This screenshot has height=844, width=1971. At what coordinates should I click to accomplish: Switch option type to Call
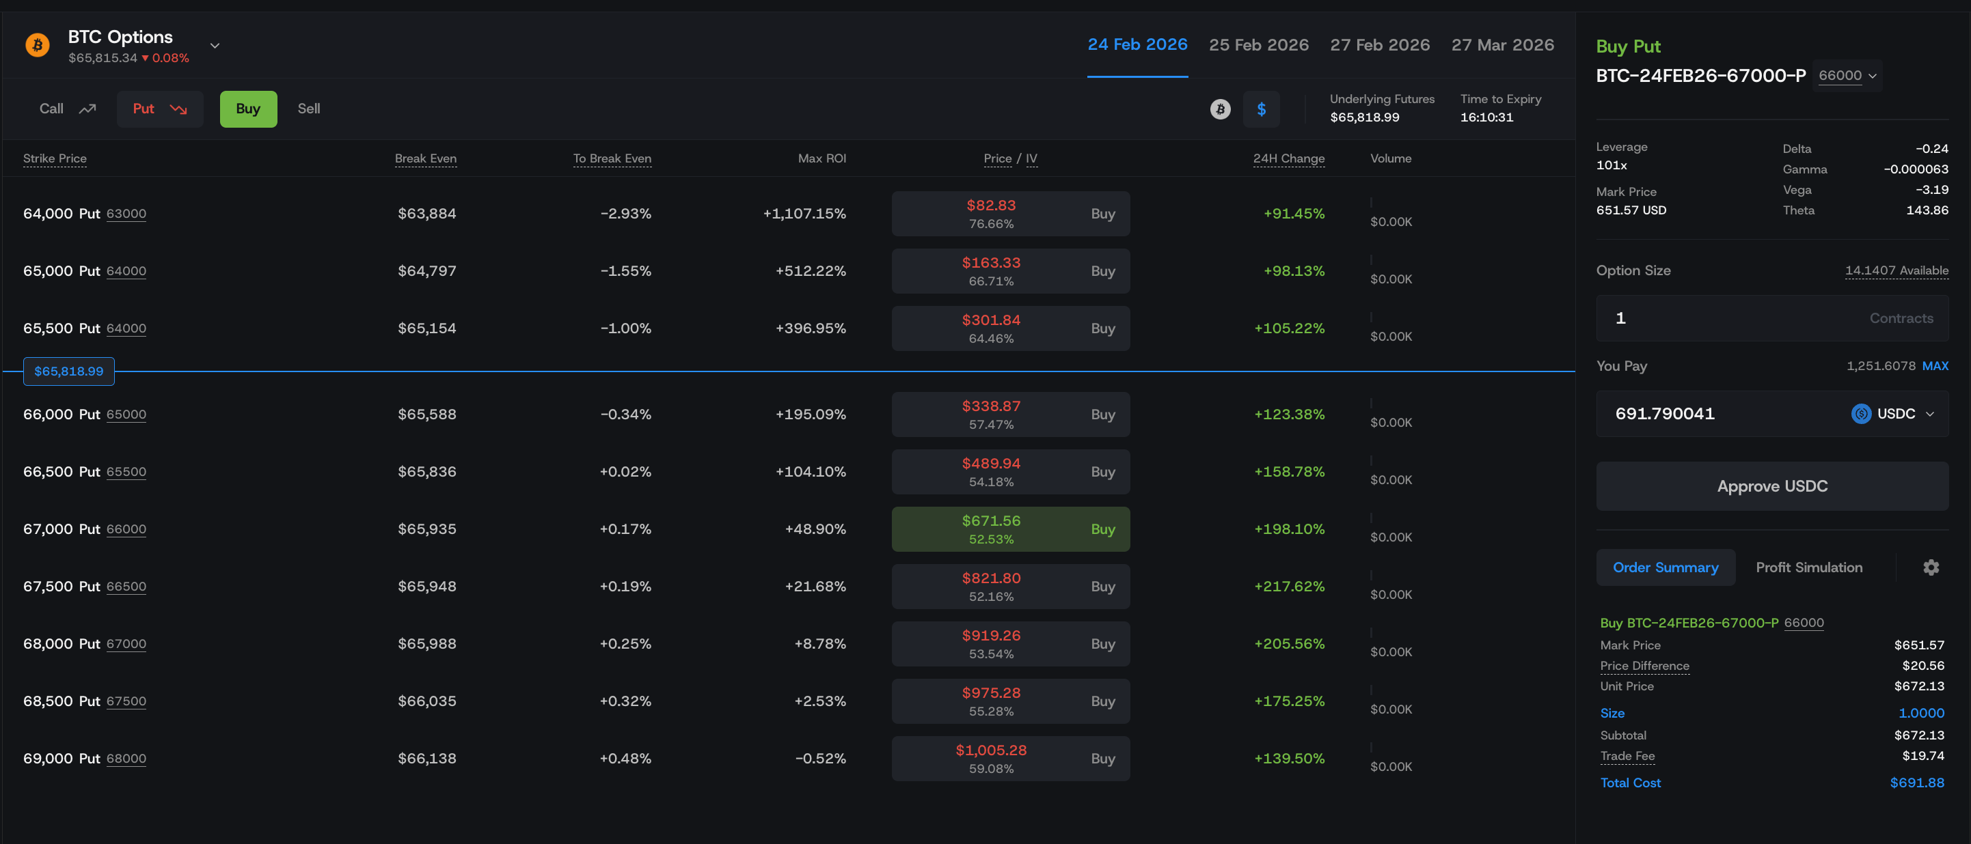(x=51, y=109)
